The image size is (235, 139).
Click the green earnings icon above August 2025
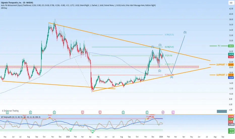(123, 112)
